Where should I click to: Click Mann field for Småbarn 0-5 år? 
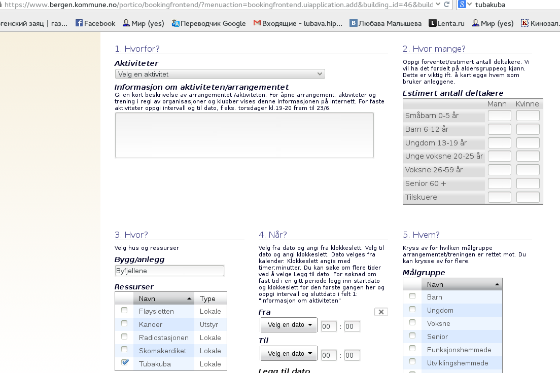click(499, 116)
